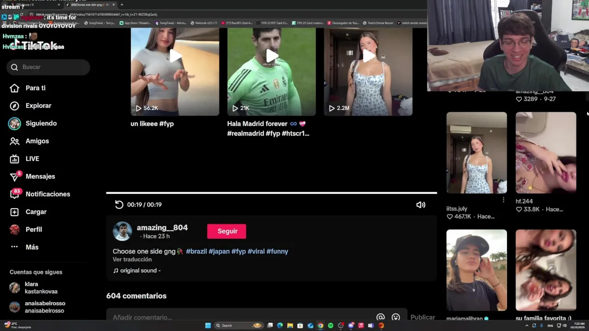This screenshot has width=589, height=331.
Task: Play the Real Madrid goalkeeper 21K video
Action: pyautogui.click(x=271, y=72)
